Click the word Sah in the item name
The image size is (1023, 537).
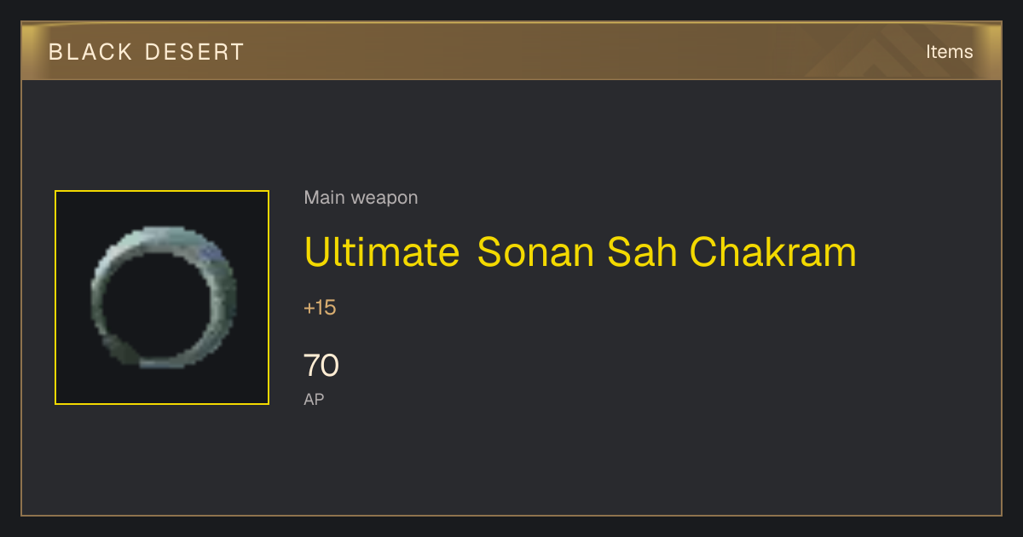(643, 251)
